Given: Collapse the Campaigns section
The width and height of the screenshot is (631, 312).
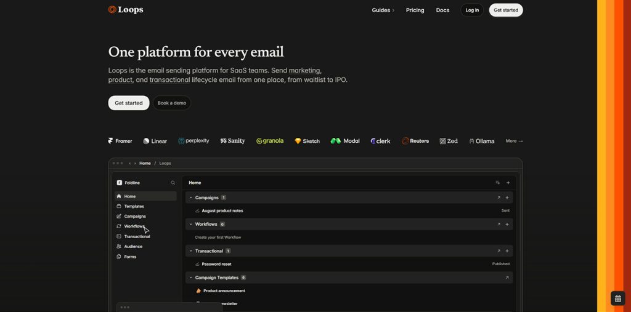Looking at the screenshot, I should [191, 198].
